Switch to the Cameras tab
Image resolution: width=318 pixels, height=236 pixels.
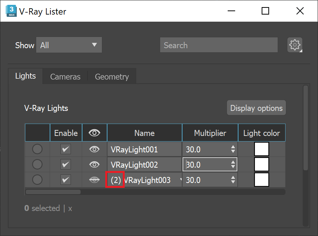65,77
